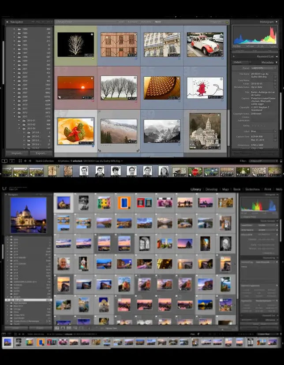Go forward using the right arrow near Quick Collection

pos(30,161)
